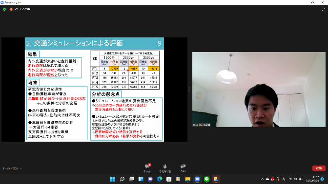The image size is (328, 184).
Task: Open Microsoft Store from the taskbar
Action: click(169, 179)
